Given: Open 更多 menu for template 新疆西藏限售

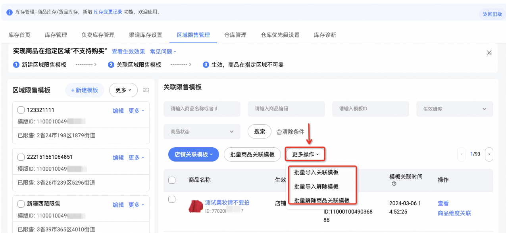Looking at the screenshot, I should (x=137, y=204).
